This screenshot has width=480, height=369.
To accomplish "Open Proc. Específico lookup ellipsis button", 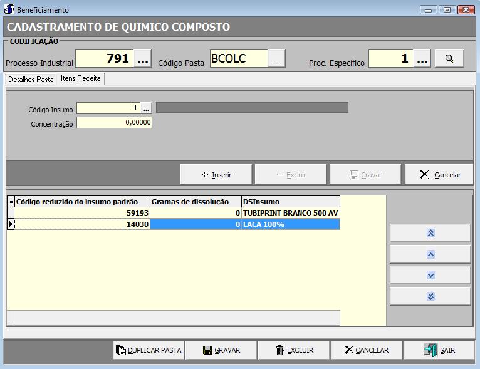I will (x=422, y=59).
